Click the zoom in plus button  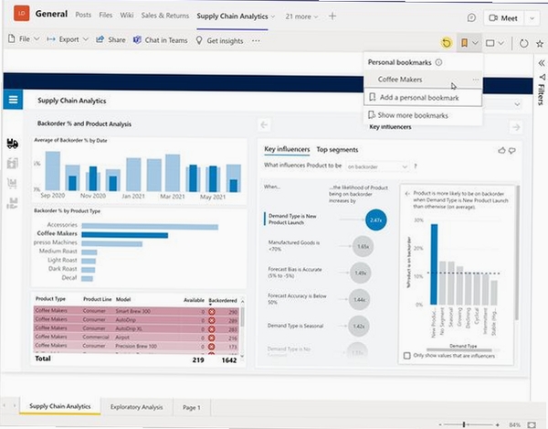498,424
